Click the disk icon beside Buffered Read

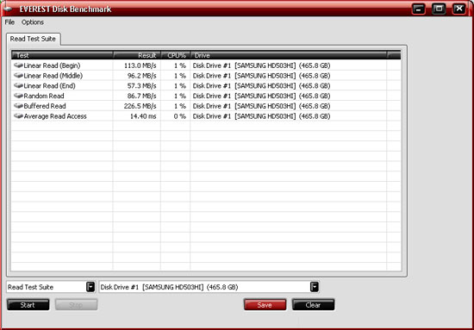[x=18, y=106]
